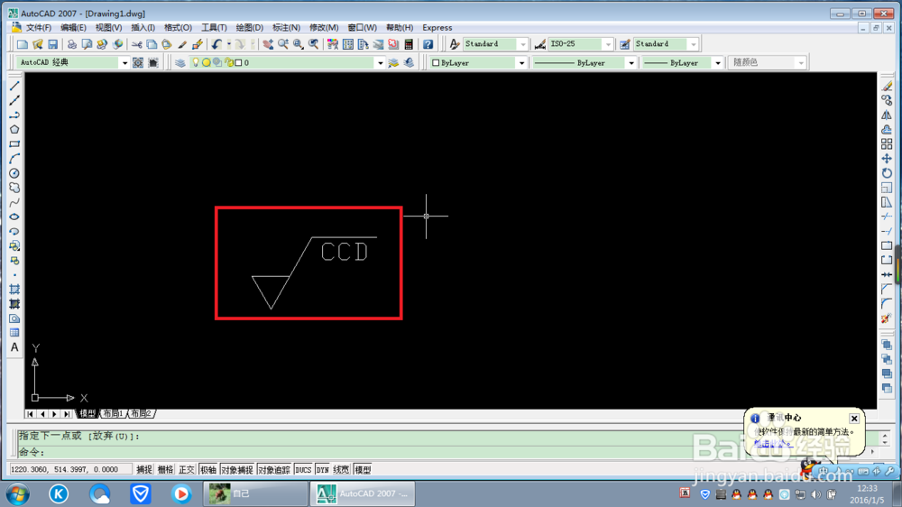Click the Rotate tool
Image resolution: width=902 pixels, height=507 pixels.
click(x=887, y=173)
